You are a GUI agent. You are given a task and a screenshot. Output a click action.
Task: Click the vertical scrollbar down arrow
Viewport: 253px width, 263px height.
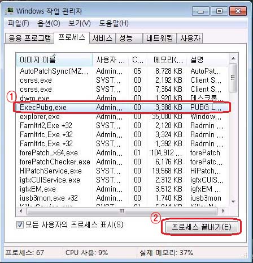[233, 202]
